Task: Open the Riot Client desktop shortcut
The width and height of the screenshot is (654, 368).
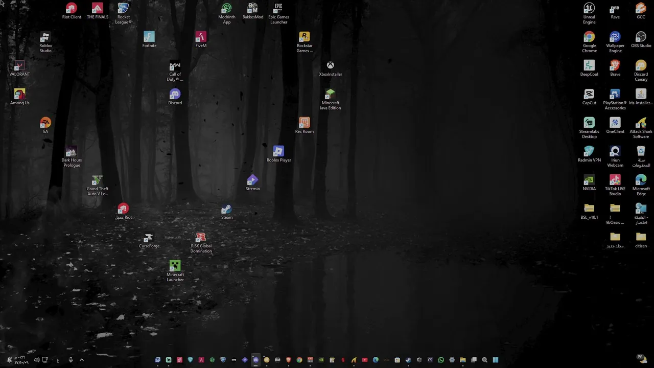Action: (x=72, y=11)
